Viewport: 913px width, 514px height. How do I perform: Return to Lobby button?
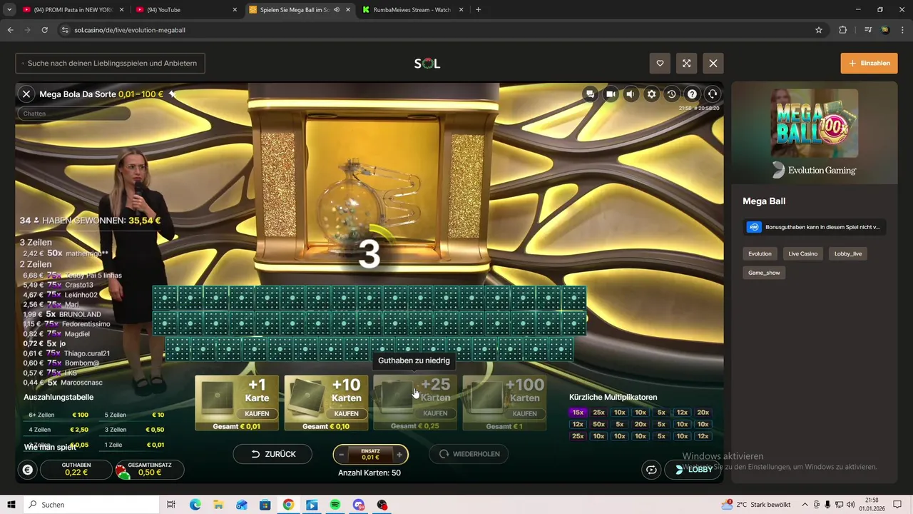pyautogui.click(x=693, y=470)
